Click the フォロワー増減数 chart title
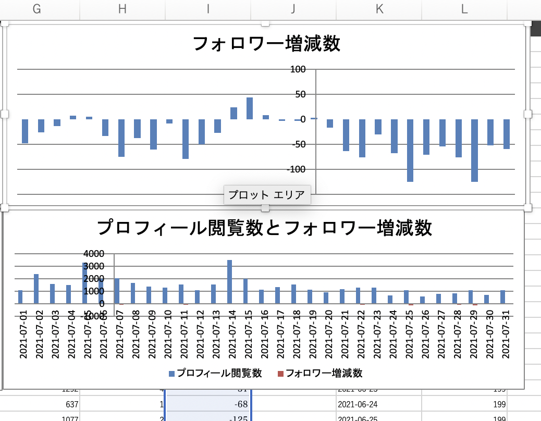 pyautogui.click(x=266, y=44)
